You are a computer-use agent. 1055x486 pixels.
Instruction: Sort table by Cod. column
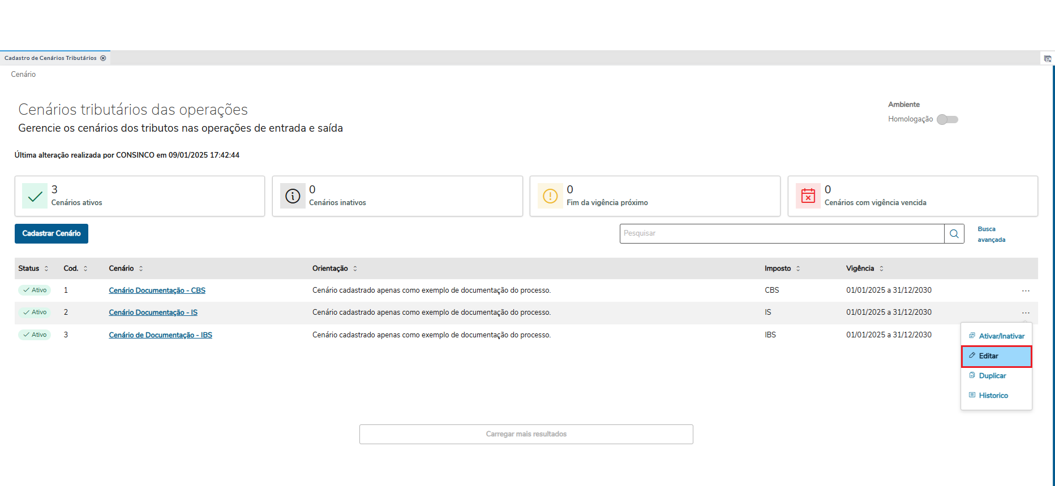tap(85, 268)
